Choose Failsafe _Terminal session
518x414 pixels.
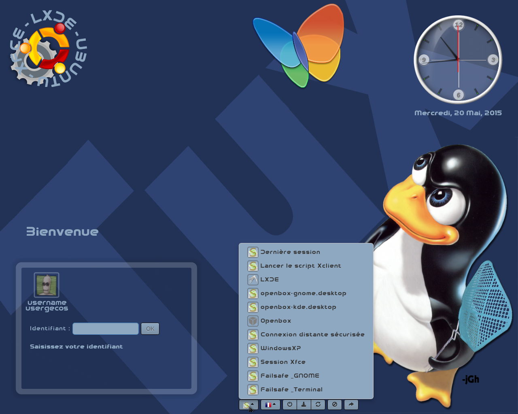click(306, 390)
